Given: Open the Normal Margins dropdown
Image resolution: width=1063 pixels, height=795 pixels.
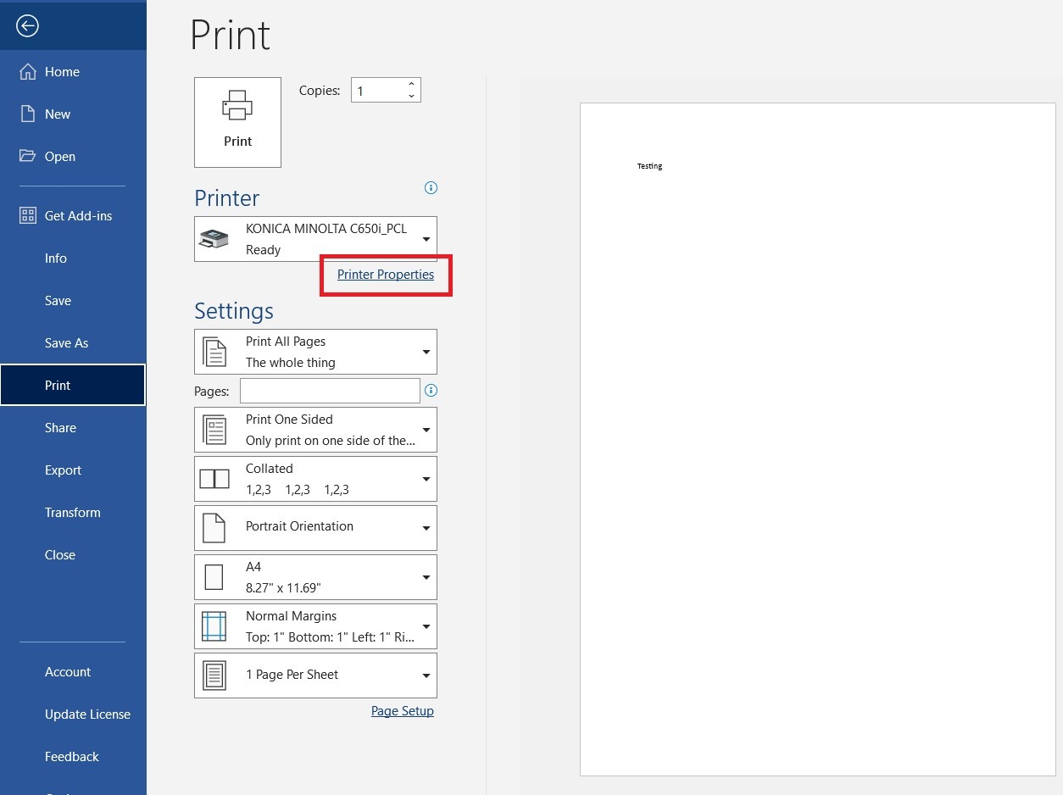Looking at the screenshot, I should [x=315, y=626].
